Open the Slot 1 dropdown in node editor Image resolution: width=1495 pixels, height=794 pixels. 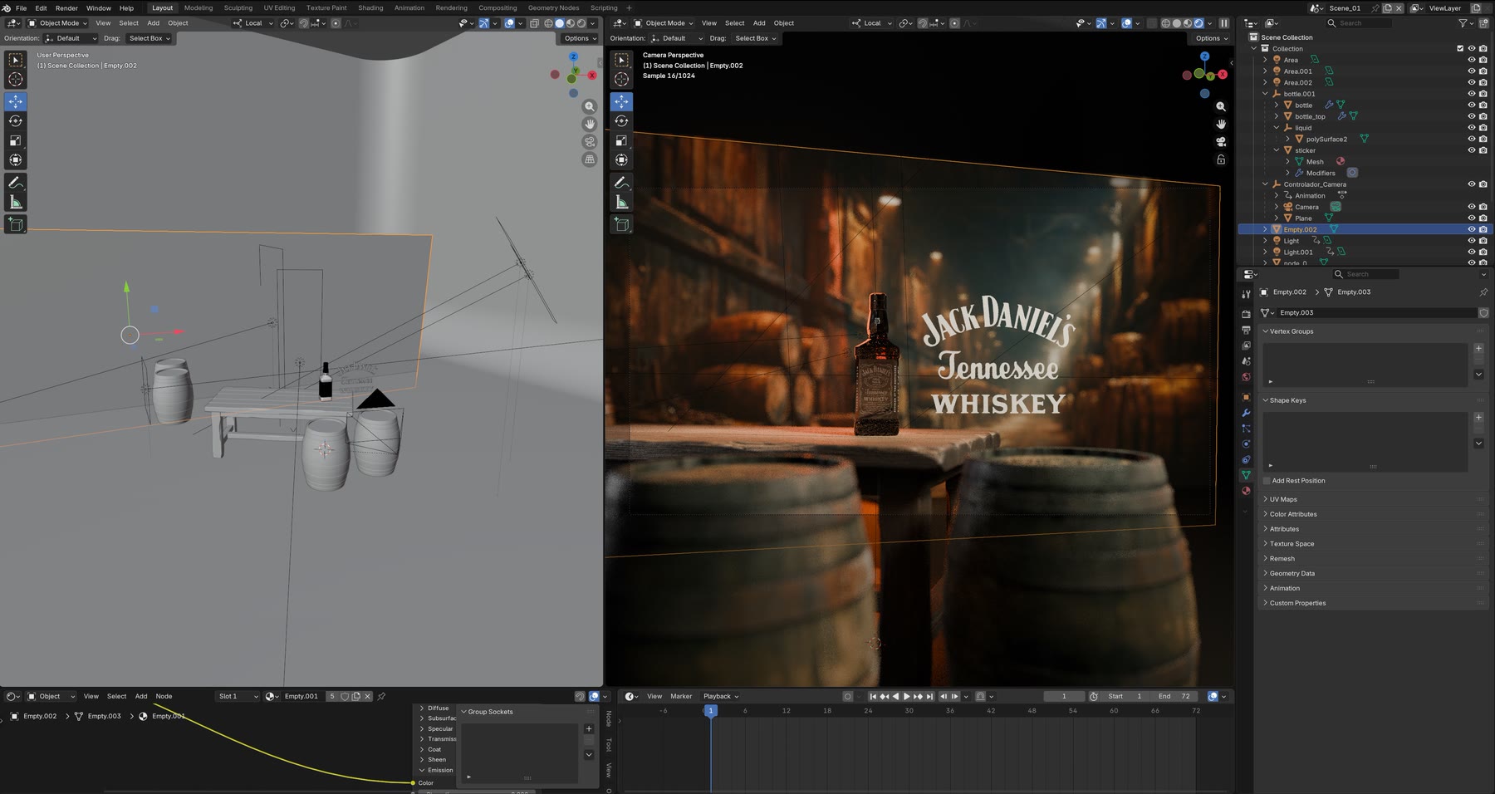click(x=238, y=697)
